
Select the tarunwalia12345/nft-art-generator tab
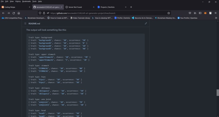[48, 7]
